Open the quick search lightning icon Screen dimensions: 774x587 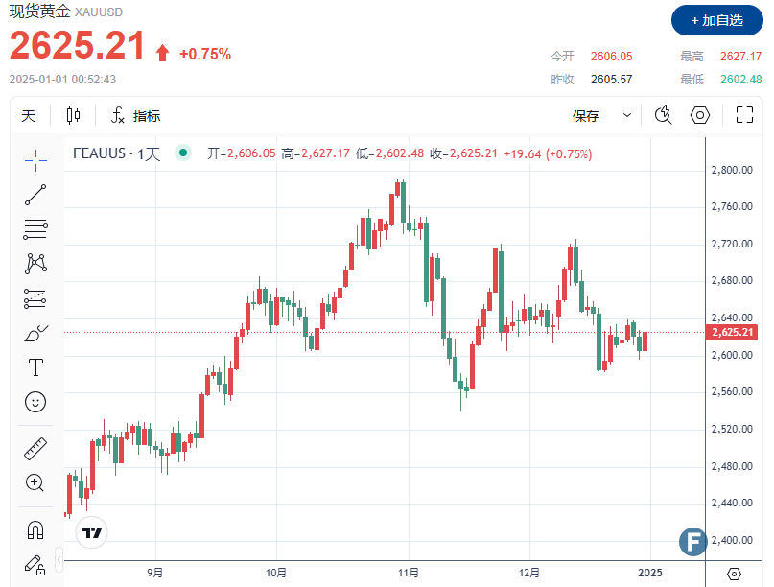click(x=663, y=116)
